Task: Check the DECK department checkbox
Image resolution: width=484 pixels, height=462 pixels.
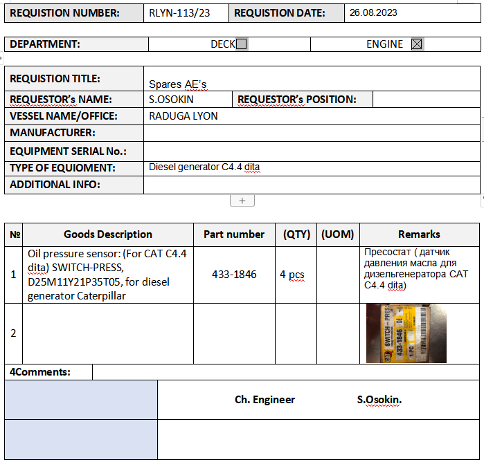Action: pos(241,44)
